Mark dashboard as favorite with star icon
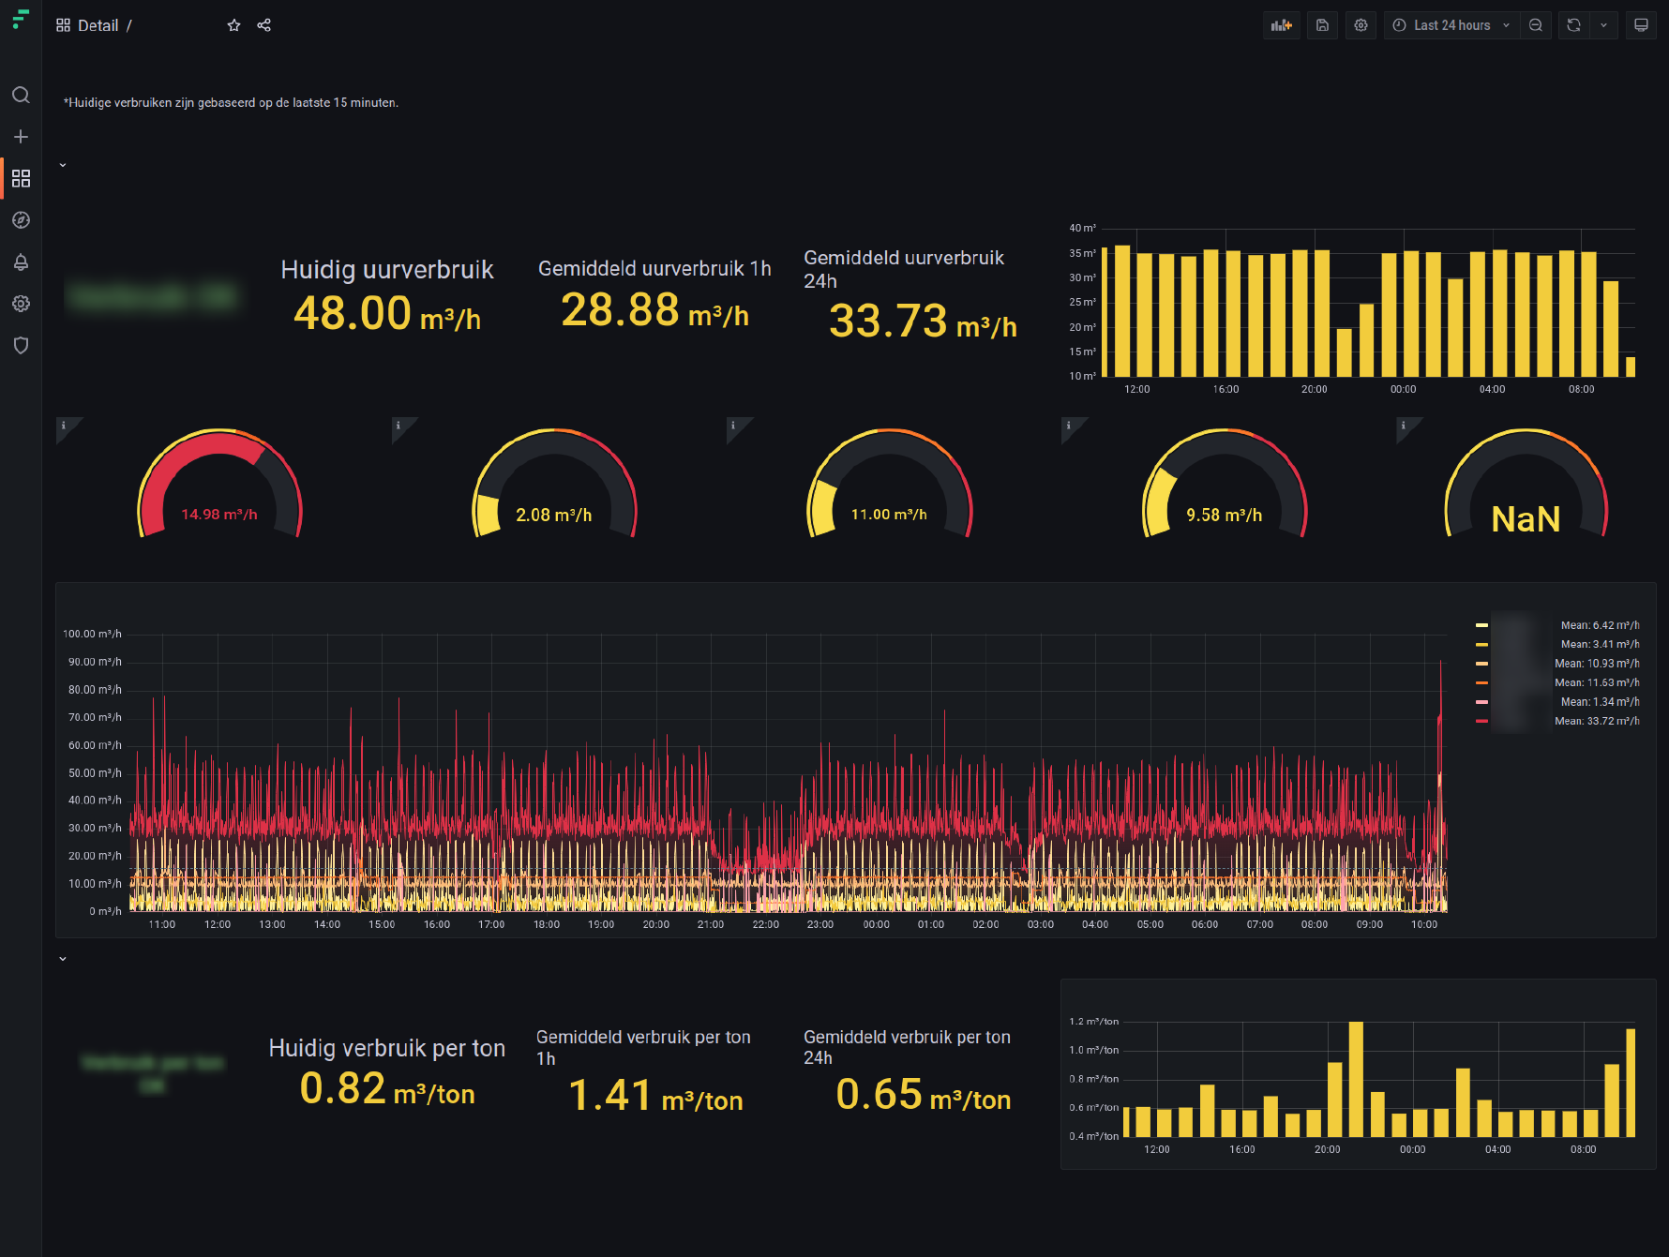1669x1257 pixels. [234, 25]
